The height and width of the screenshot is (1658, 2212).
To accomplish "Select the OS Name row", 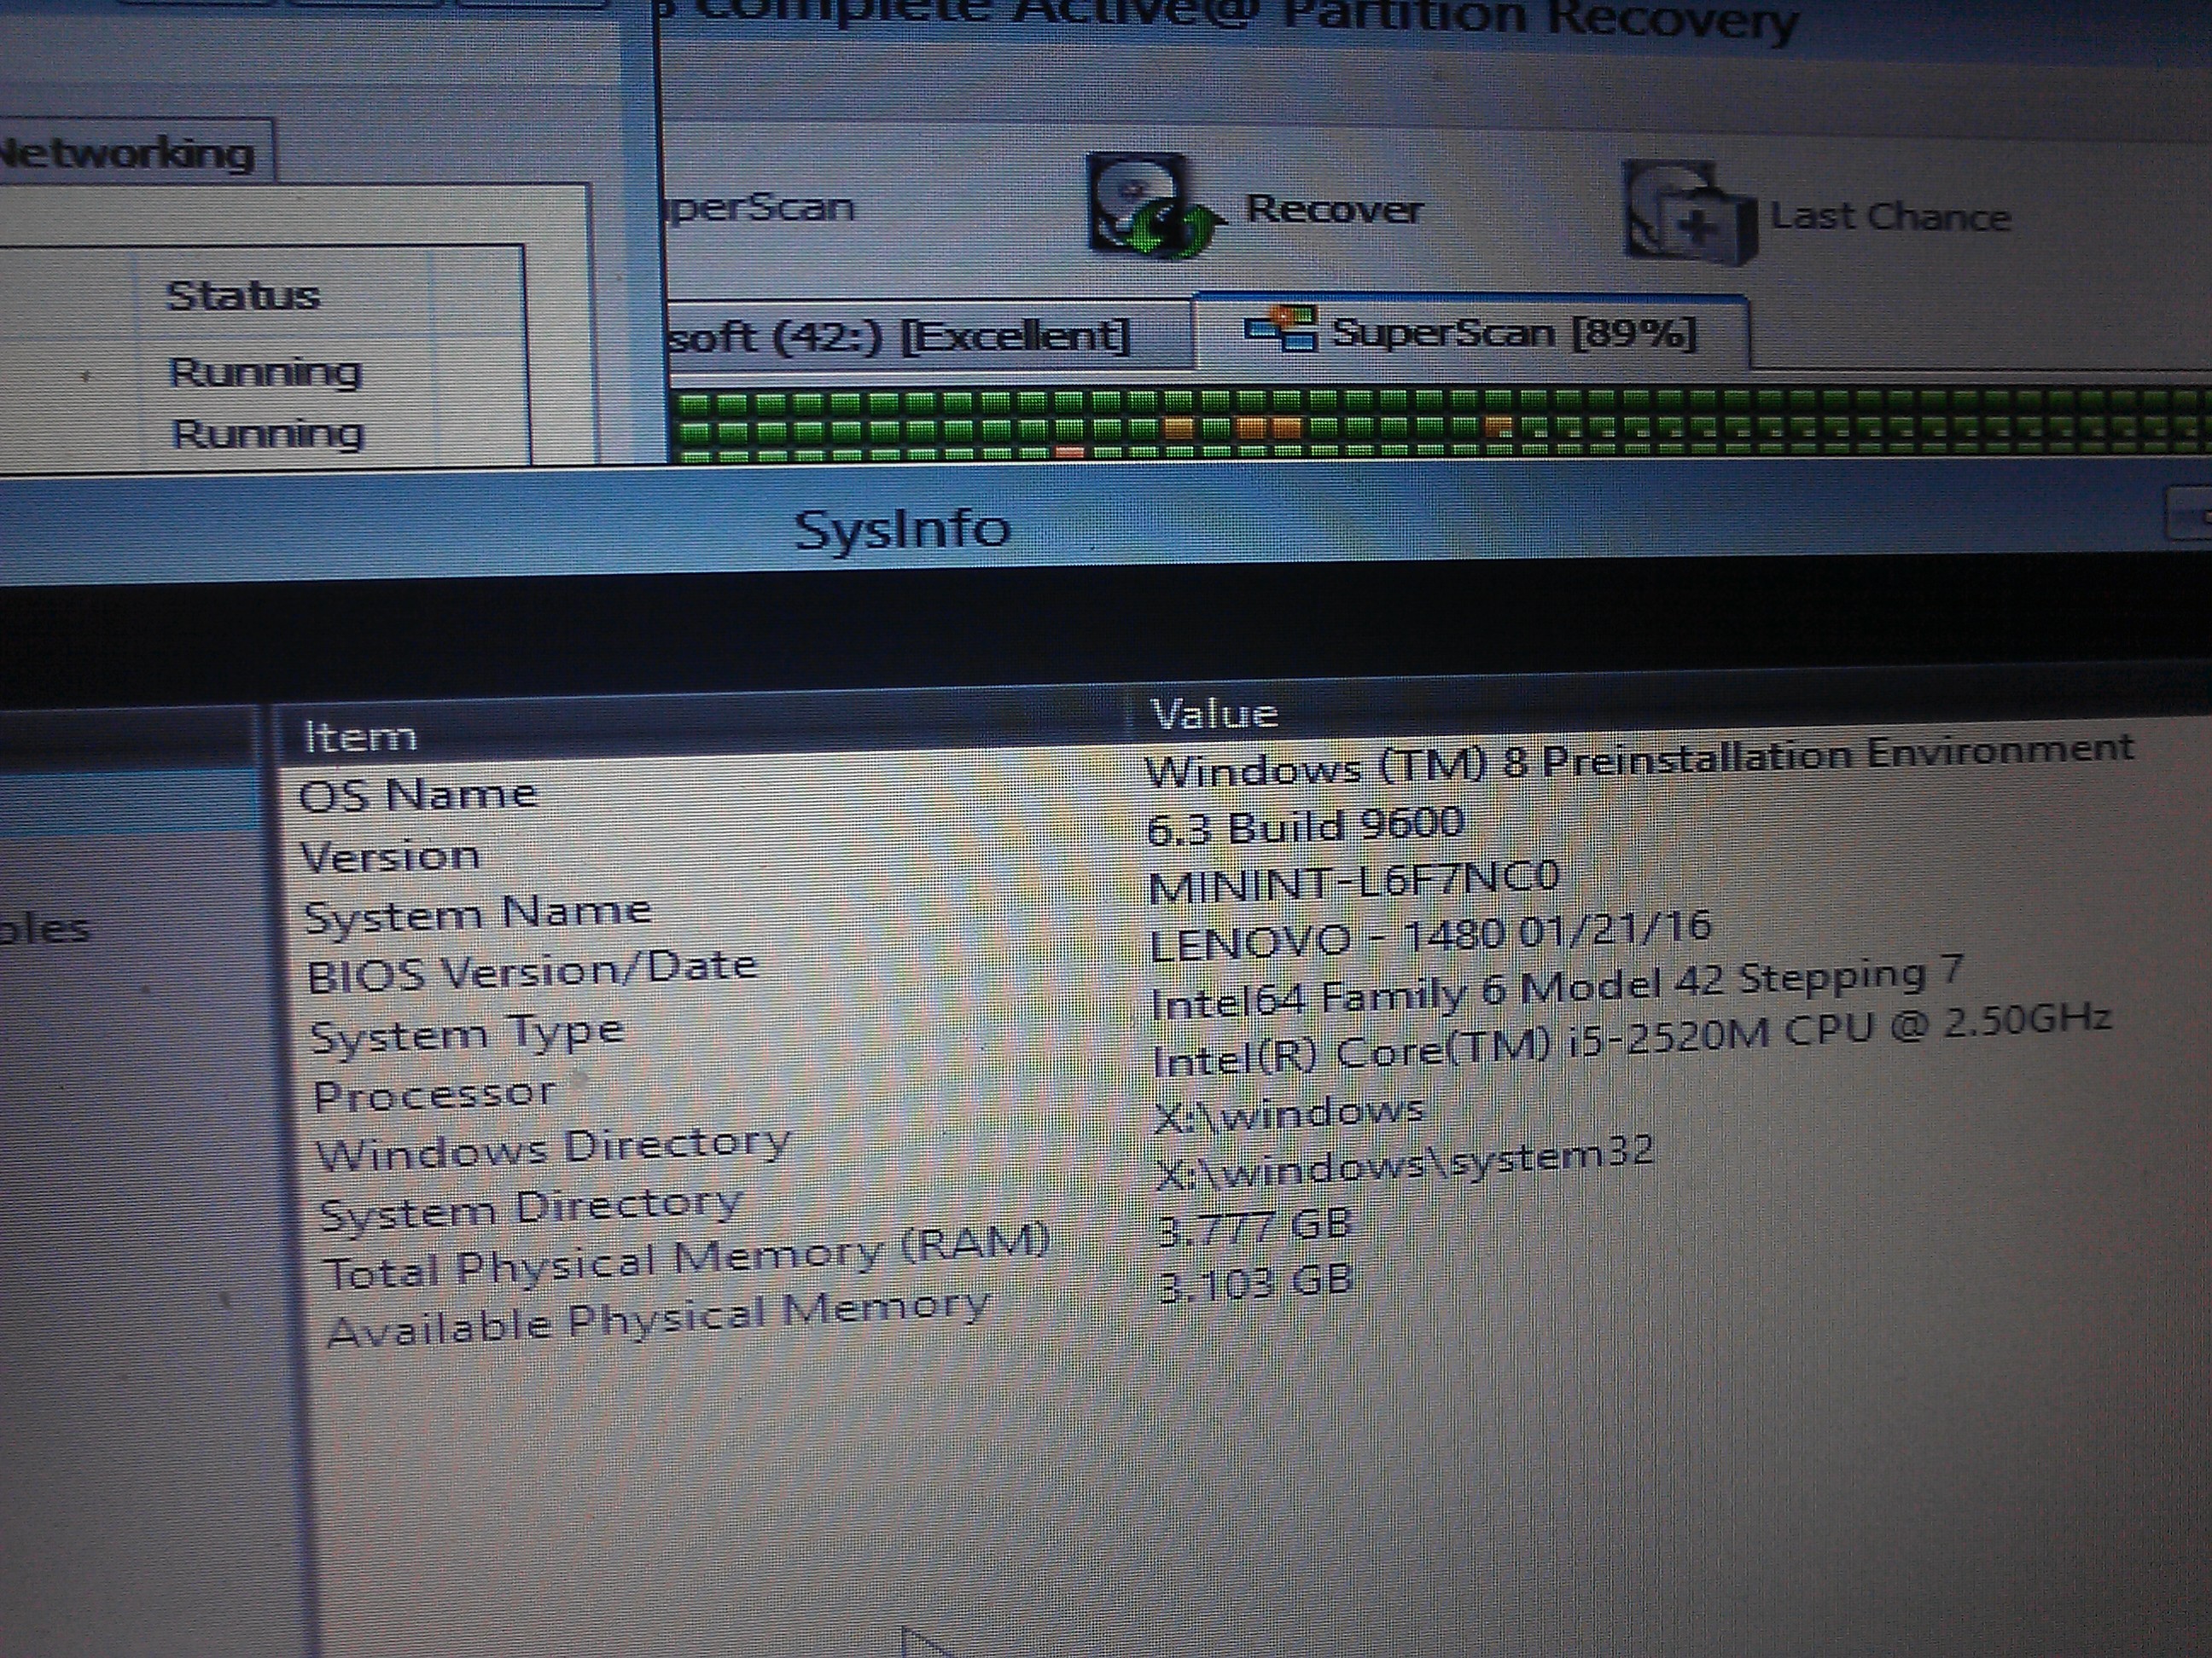I will (x=418, y=796).
